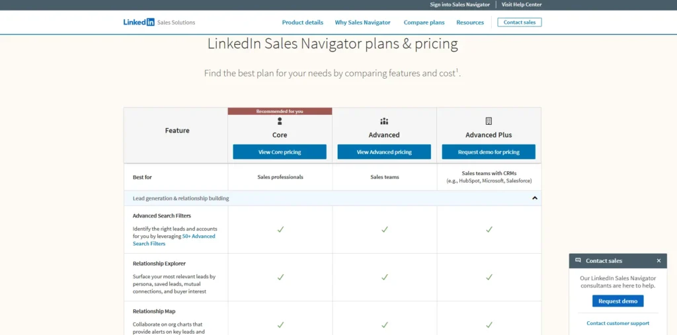The width and height of the screenshot is (677, 335).
Task: Select the Relationship Map heading
Action: 154,311
